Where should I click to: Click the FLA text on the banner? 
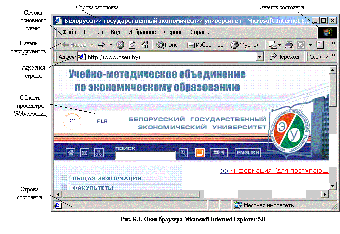[102, 121]
